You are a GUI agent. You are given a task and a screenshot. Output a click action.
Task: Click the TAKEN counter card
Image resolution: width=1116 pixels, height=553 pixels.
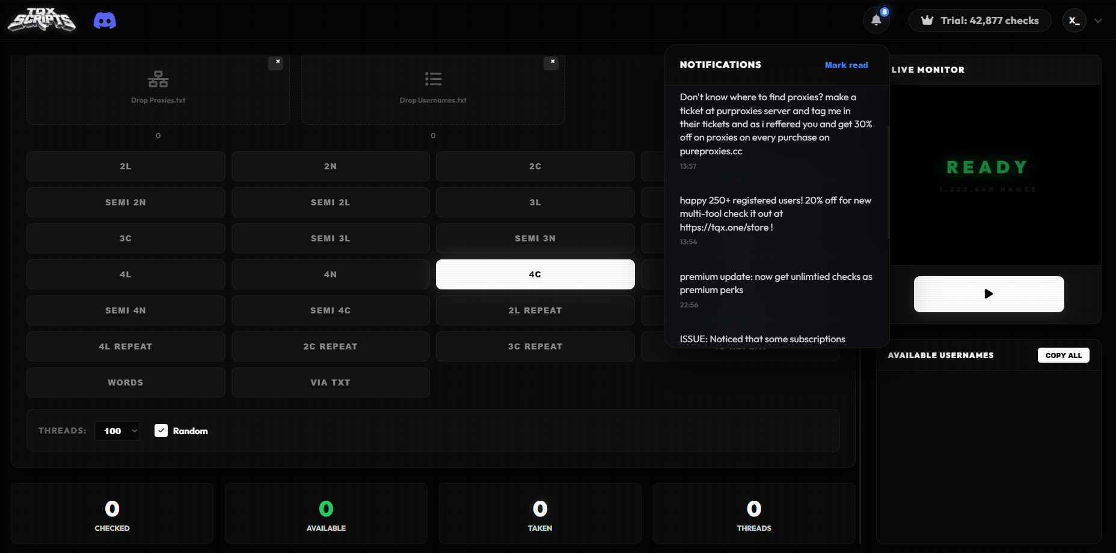point(540,513)
